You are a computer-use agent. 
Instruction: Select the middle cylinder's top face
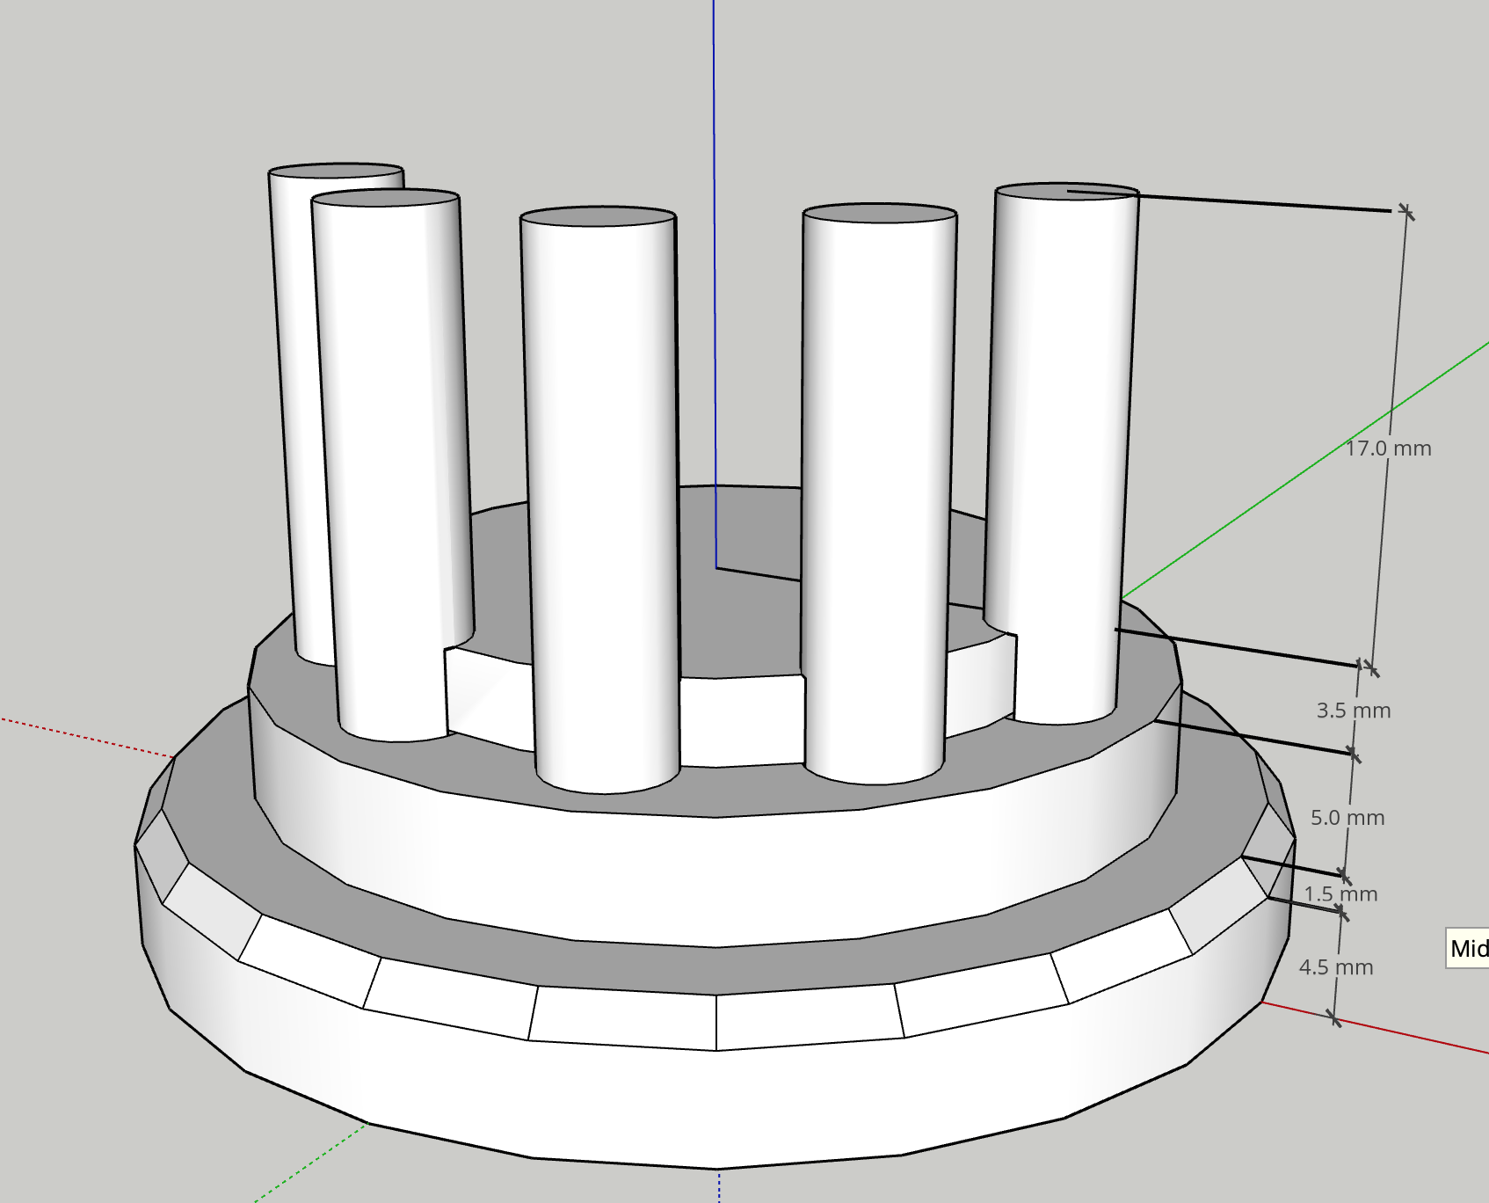click(598, 216)
